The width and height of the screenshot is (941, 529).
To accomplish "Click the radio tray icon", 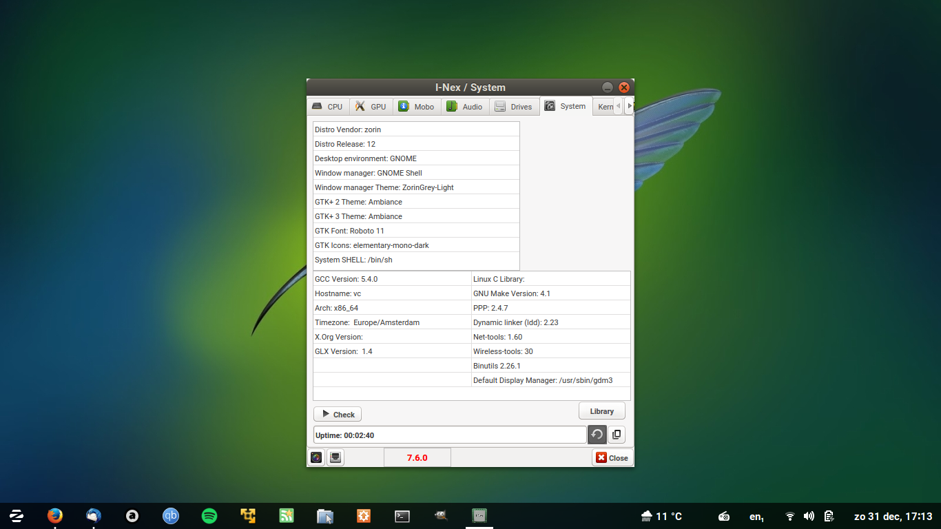I will coord(724,516).
